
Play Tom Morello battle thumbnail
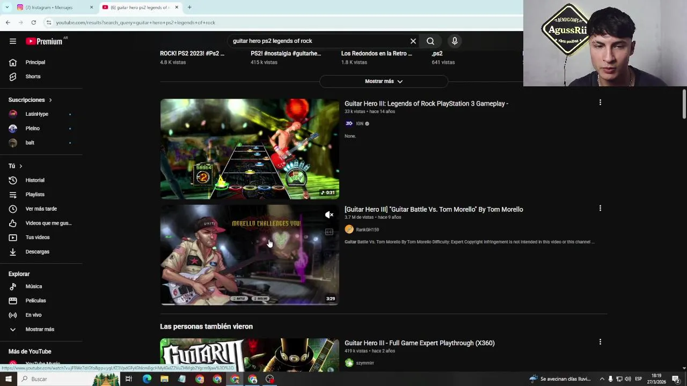[x=250, y=255]
